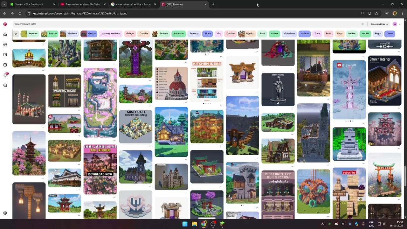Open the Home feed from the sidebar

[x=5, y=34]
